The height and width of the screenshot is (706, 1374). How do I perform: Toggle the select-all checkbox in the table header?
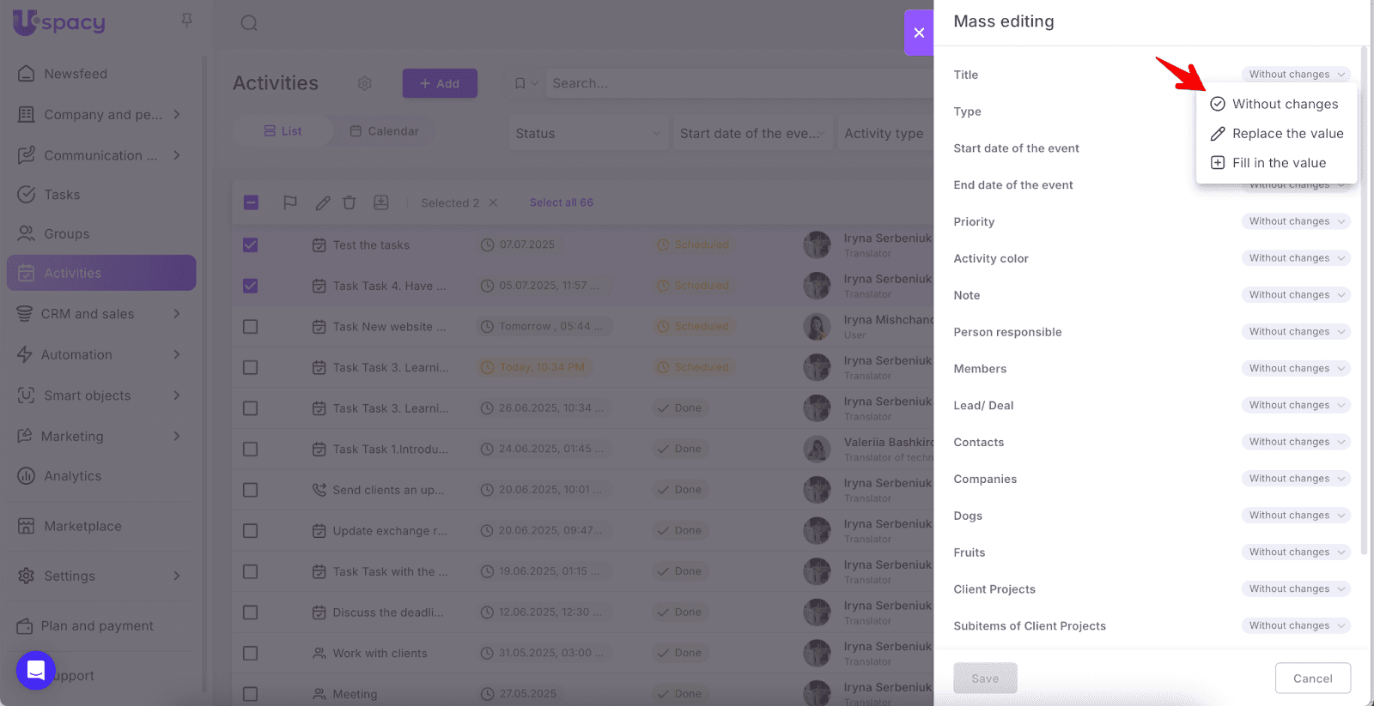click(x=251, y=202)
